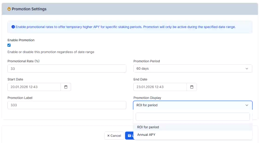Uncheck the Enable Promotion checkbox
This screenshot has height=143, width=259.
pos(9,45)
